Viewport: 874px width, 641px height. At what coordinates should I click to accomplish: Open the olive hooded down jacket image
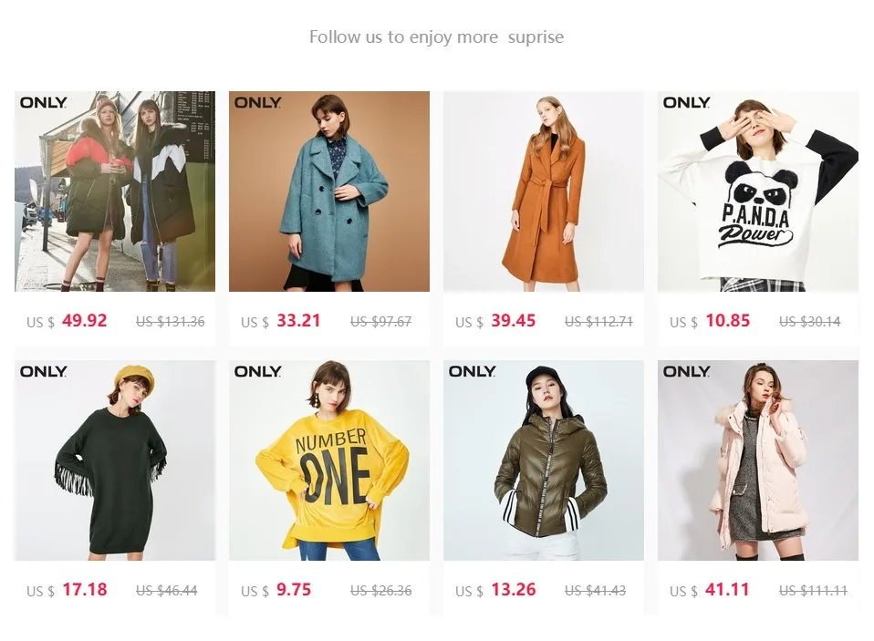(x=544, y=460)
